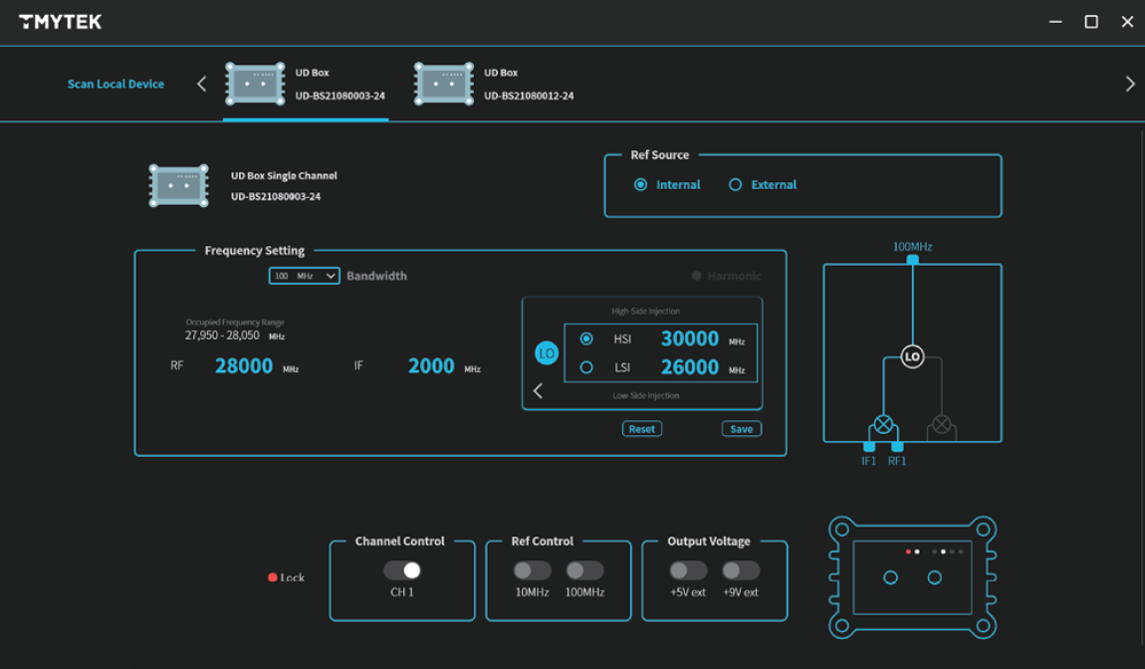The image size is (1145, 669).
Task: Toggle the +5V ext output voltage
Action: [689, 570]
